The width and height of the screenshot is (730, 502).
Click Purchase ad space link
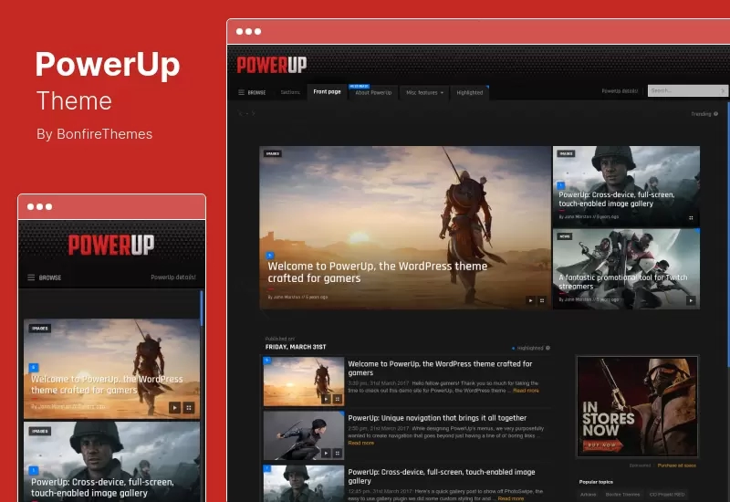point(677,465)
